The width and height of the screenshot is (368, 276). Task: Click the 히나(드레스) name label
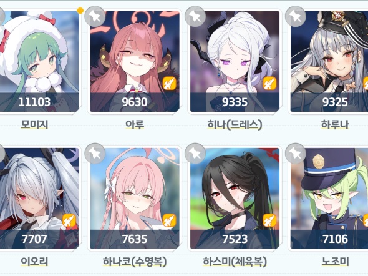(235, 124)
